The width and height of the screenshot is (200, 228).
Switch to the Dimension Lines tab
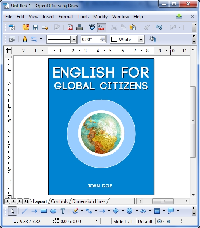click(89, 201)
